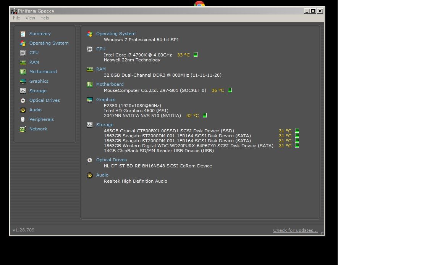Click the Check for updates link
Viewport: 440px width, 265px height.
click(295, 230)
